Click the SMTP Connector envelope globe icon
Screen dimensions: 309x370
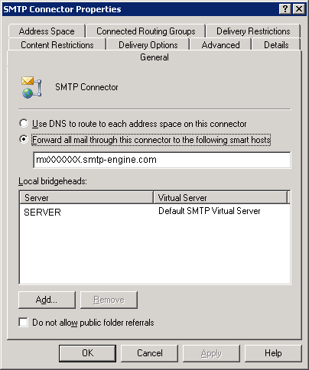(x=31, y=87)
